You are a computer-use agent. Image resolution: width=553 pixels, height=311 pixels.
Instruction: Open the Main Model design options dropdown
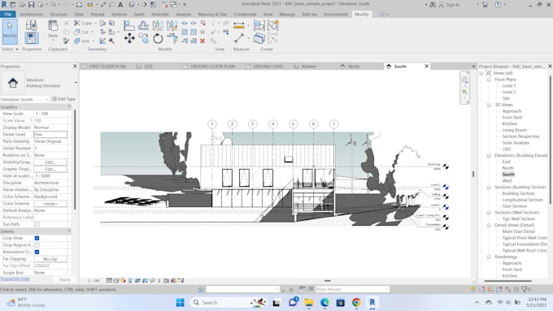pos(352,289)
